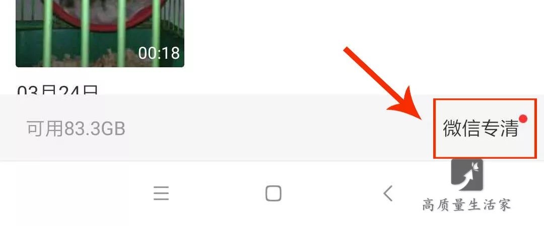
Task: Go to home screen via square icon
Action: (274, 193)
